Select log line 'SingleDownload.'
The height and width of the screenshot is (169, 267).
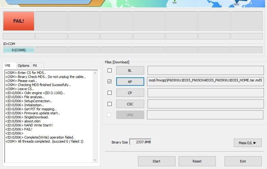pyautogui.click(x=27, y=117)
